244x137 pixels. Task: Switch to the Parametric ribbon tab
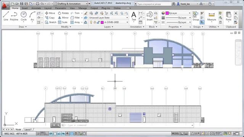click(x=61, y=8)
